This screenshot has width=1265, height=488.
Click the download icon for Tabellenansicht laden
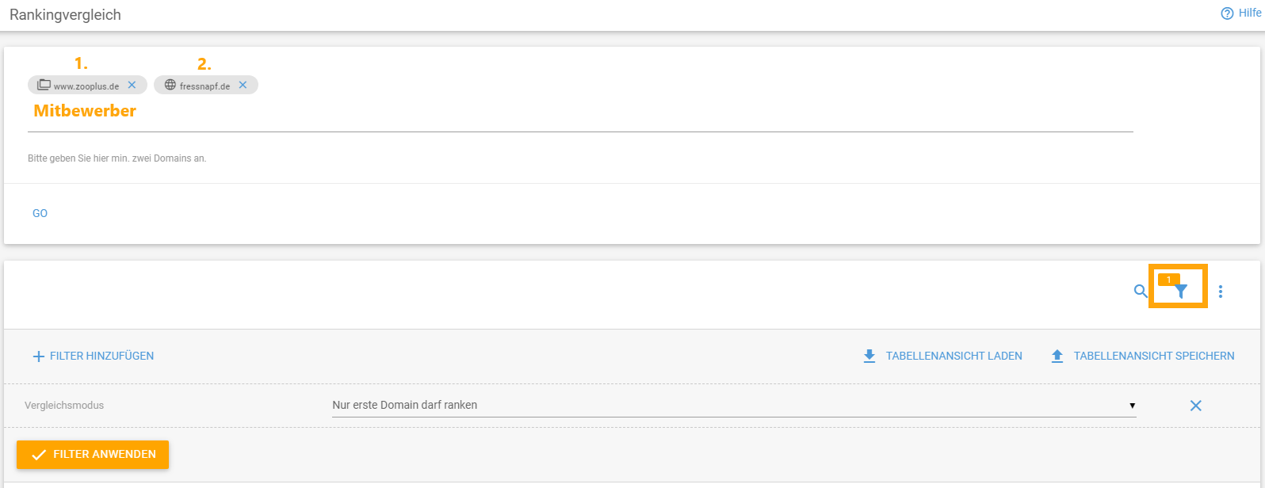[x=869, y=356]
